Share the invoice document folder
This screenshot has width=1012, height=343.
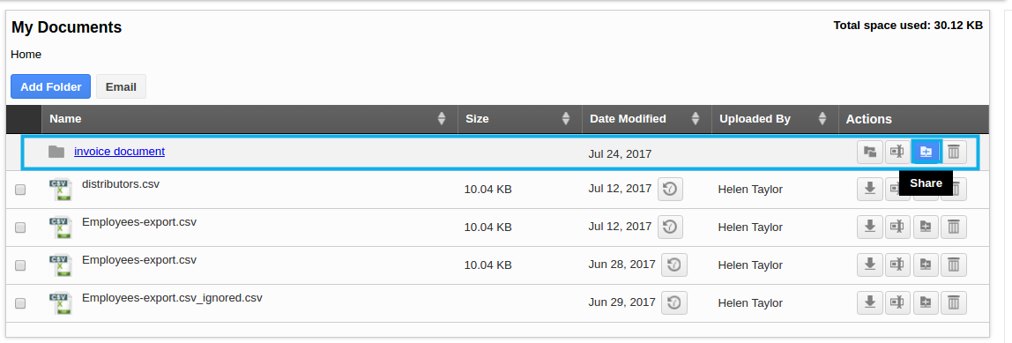coord(926,152)
